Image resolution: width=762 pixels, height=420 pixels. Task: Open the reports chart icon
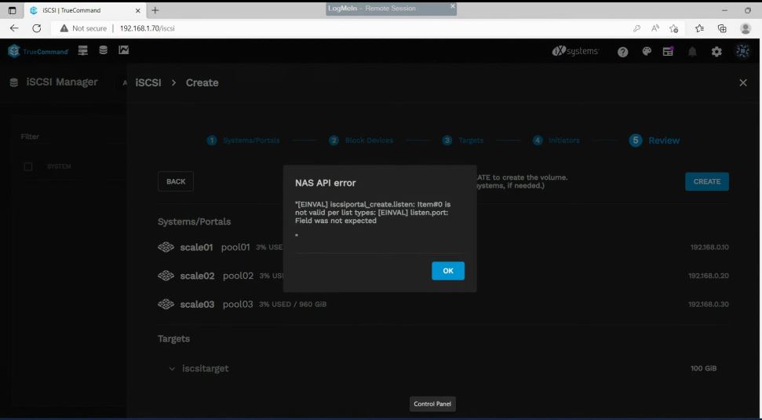click(123, 50)
